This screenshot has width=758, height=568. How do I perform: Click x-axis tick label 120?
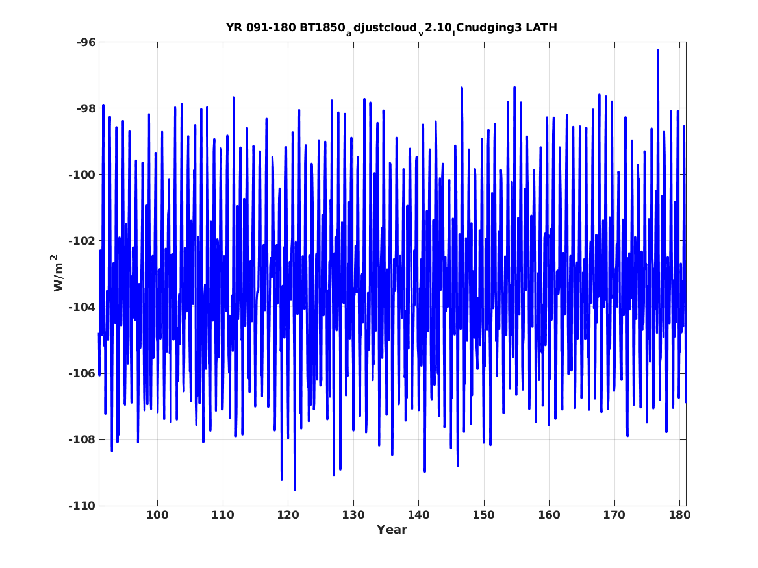[288, 515]
